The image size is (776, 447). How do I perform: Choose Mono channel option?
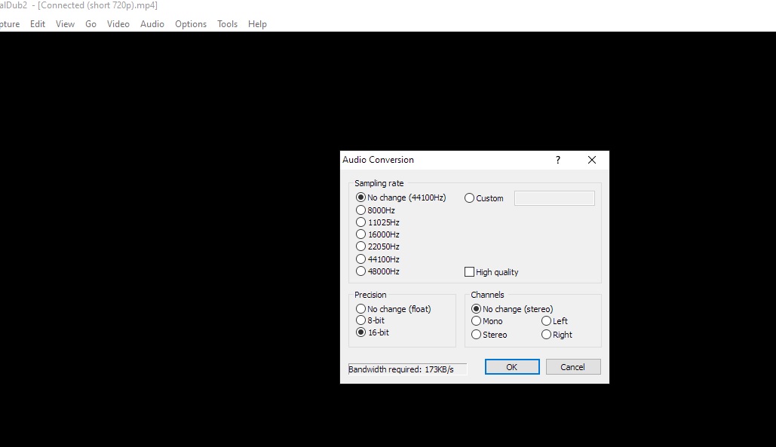[x=487, y=321]
